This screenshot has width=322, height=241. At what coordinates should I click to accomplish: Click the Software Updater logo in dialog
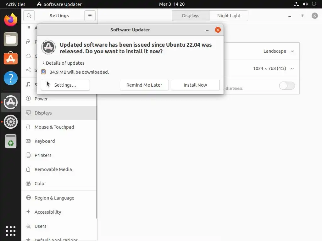[x=48, y=47]
